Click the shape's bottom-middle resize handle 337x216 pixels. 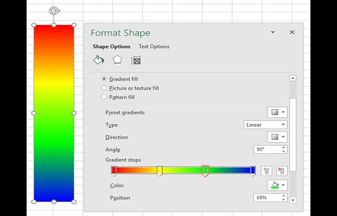(54, 202)
